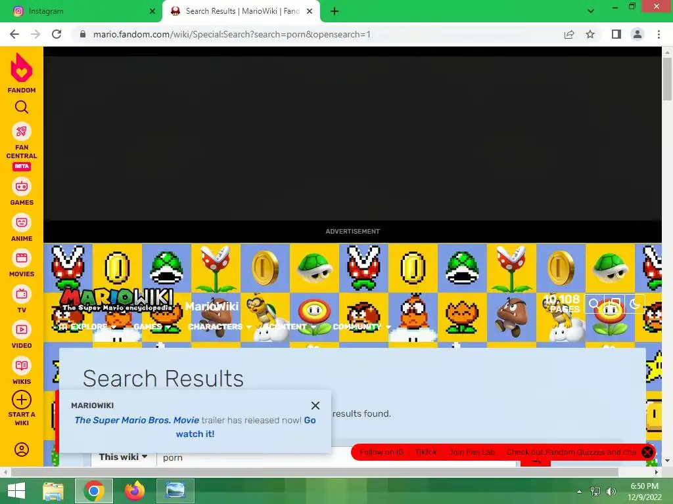Viewport: 673px width, 504px height.
Task: Click the search input containing porn
Action: pos(337,457)
